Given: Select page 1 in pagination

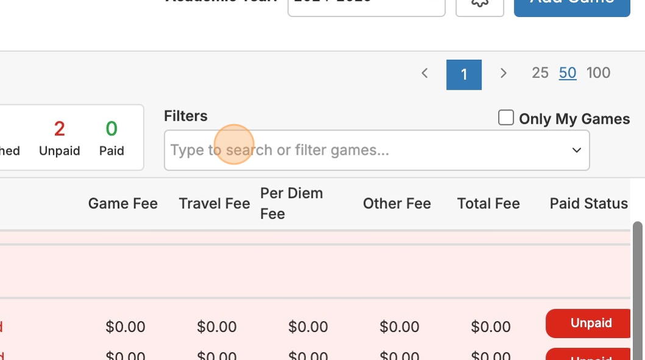Looking at the screenshot, I should point(464,74).
